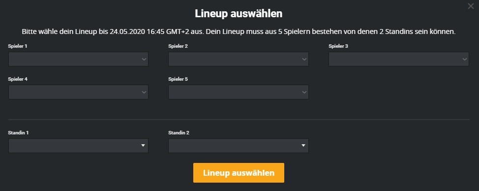Open the Spieler 1 dropdown box
Viewport: 479px width, 191px height.
pyautogui.click(x=78, y=59)
